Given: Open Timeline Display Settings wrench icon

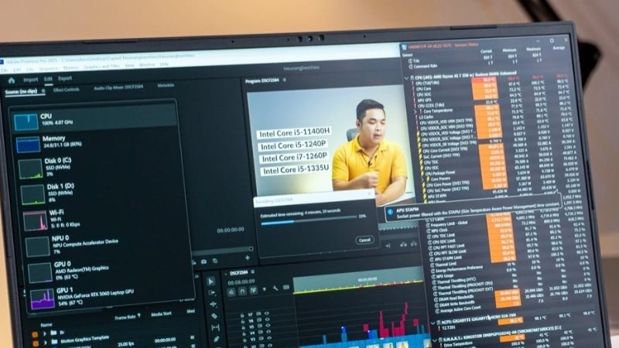Looking at the screenshot, I should tap(275, 288).
